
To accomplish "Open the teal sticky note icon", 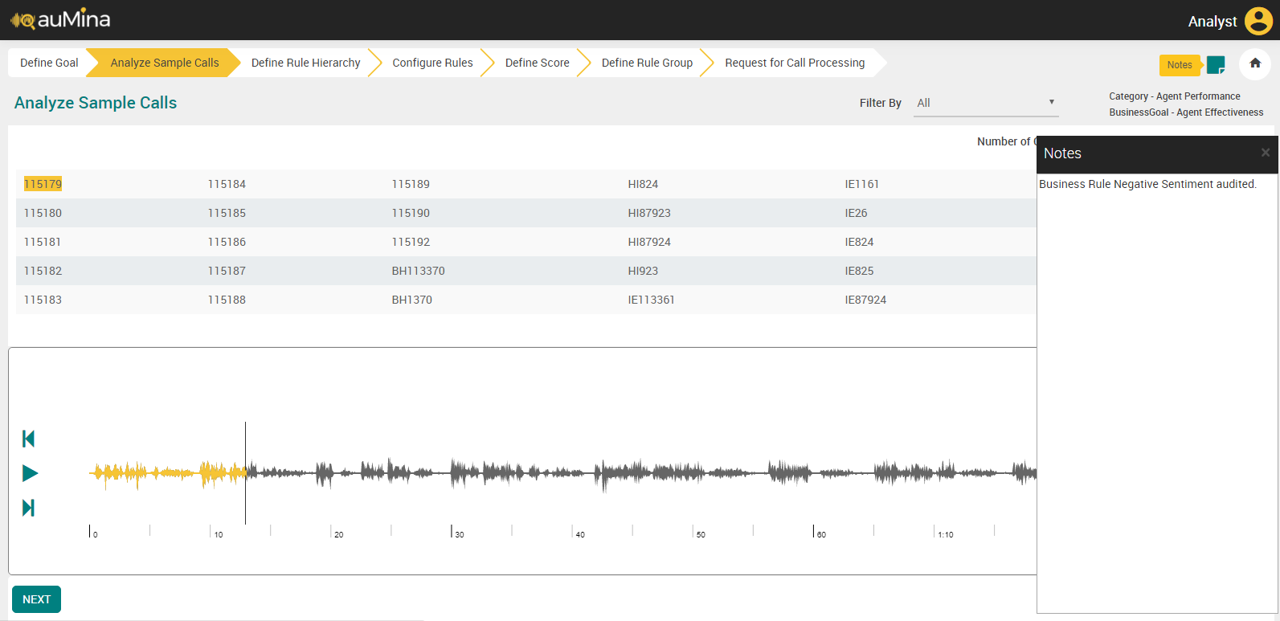I will coord(1216,65).
